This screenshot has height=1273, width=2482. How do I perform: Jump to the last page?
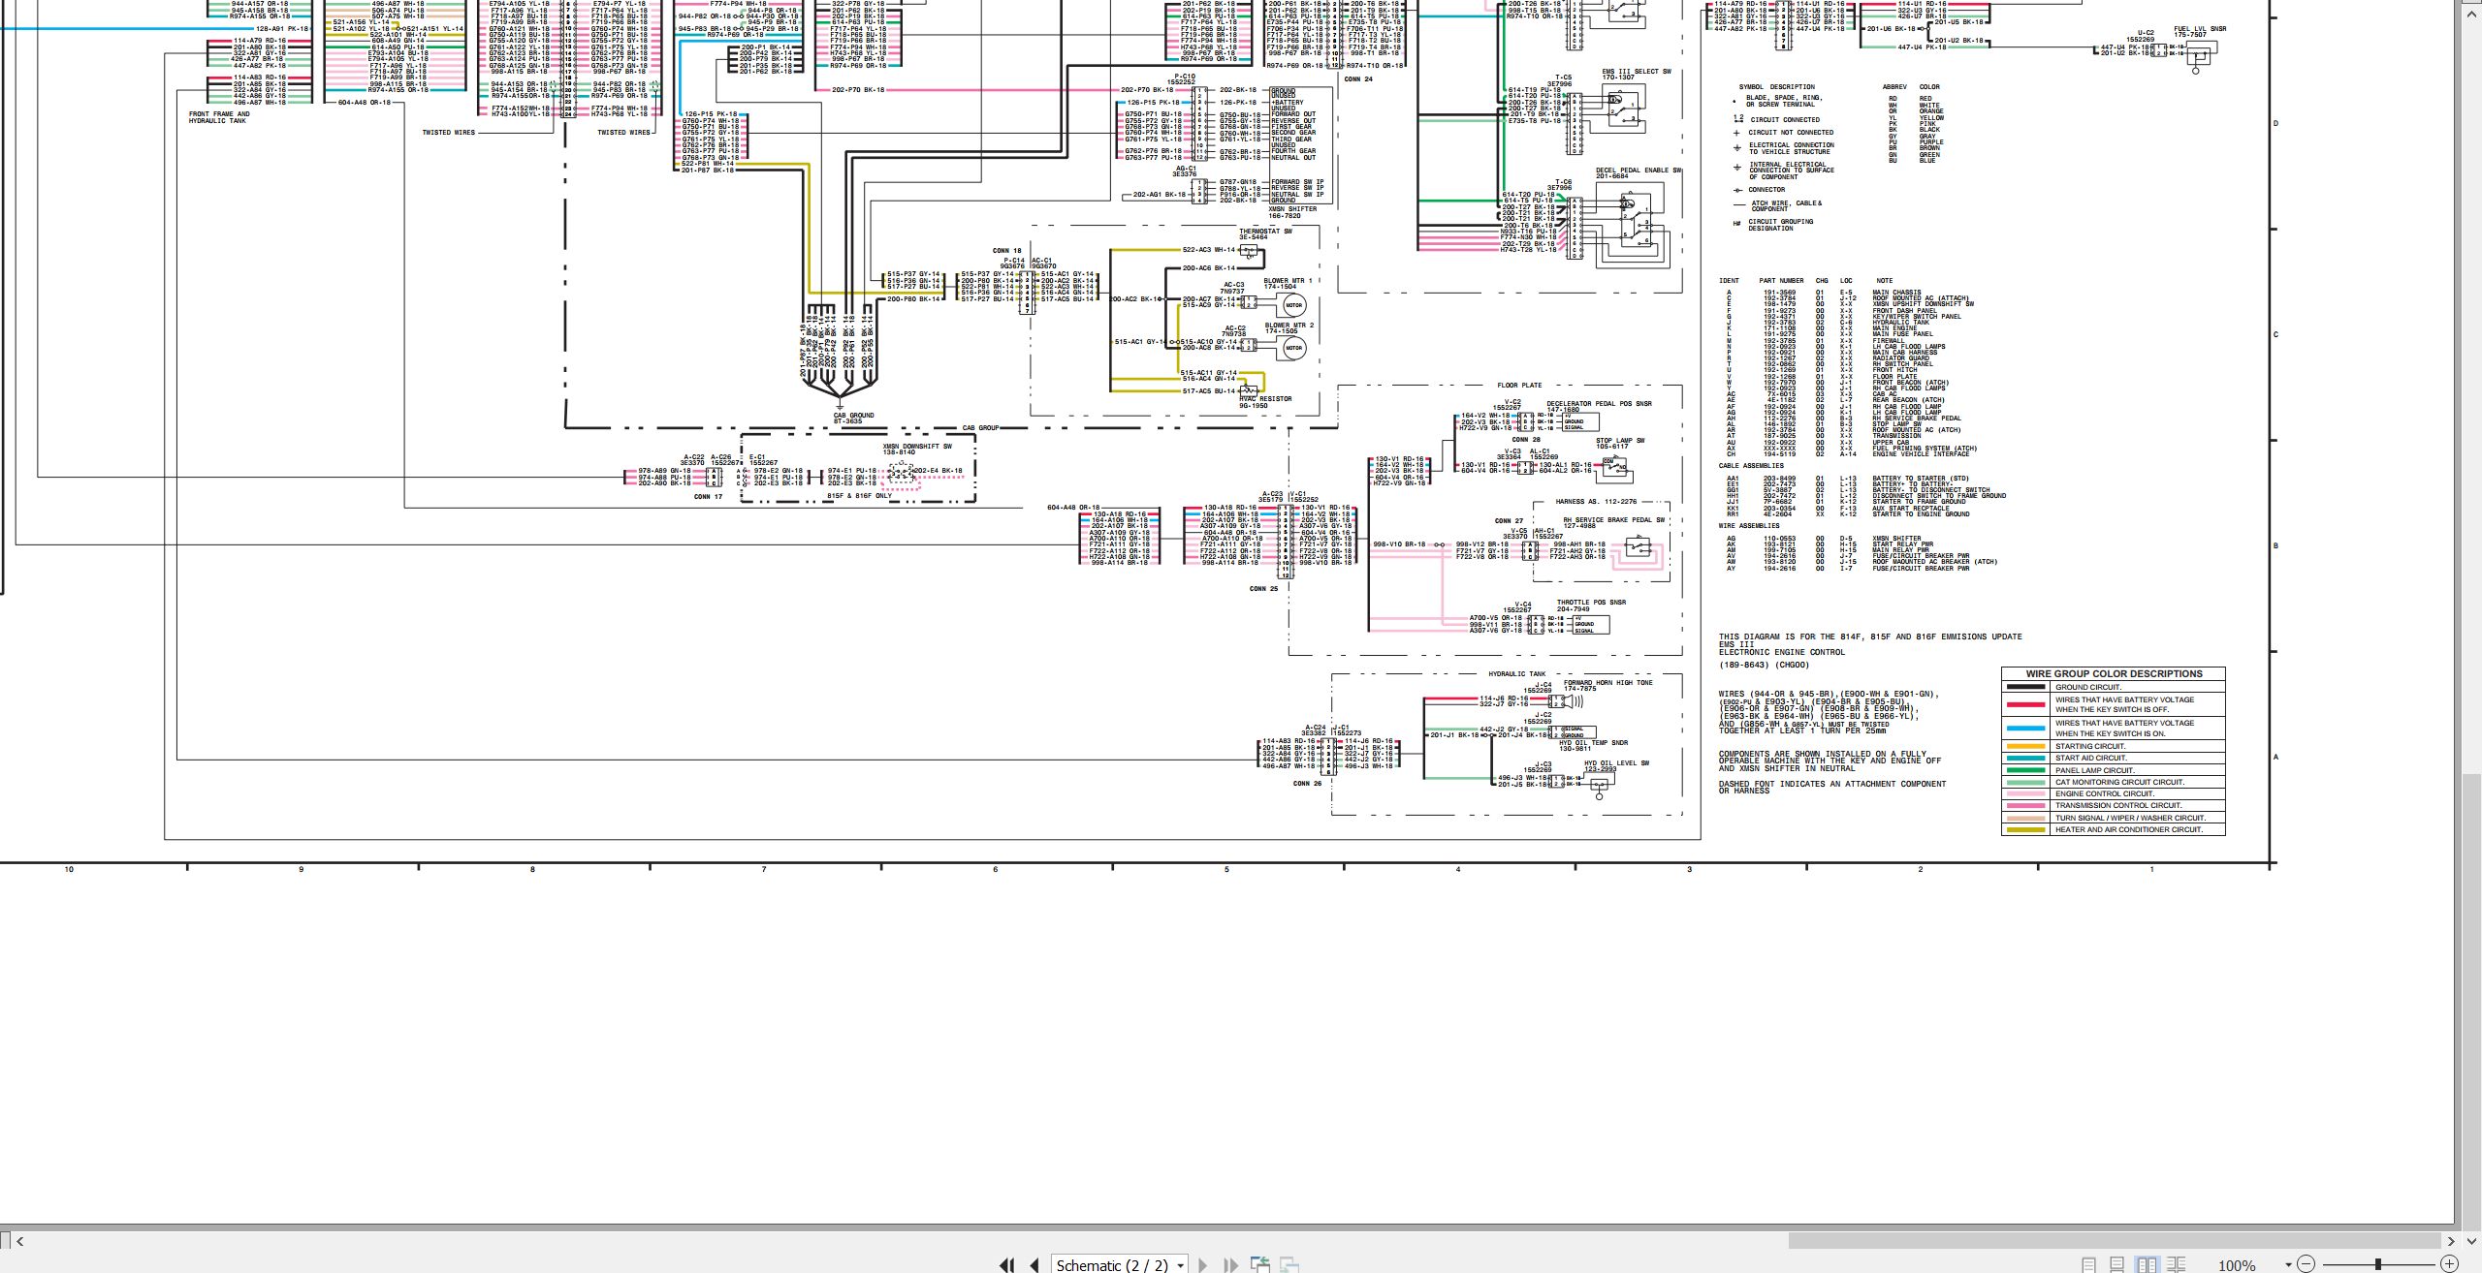(x=1231, y=1265)
